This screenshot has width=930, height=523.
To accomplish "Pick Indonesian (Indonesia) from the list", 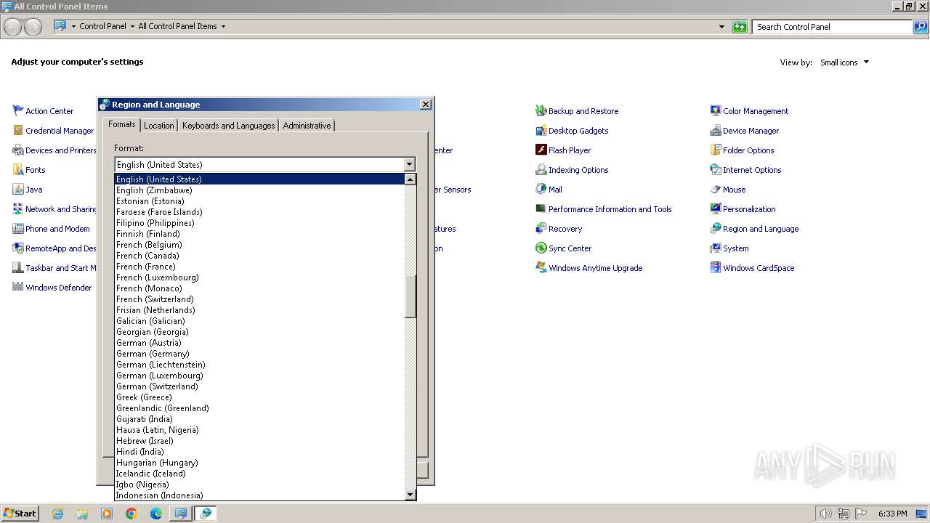I will pyautogui.click(x=260, y=495).
